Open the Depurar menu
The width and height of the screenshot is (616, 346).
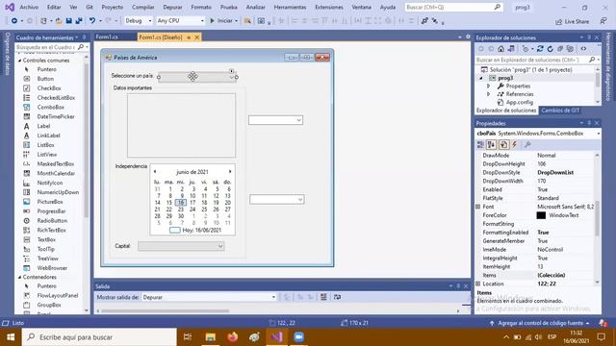172,7
